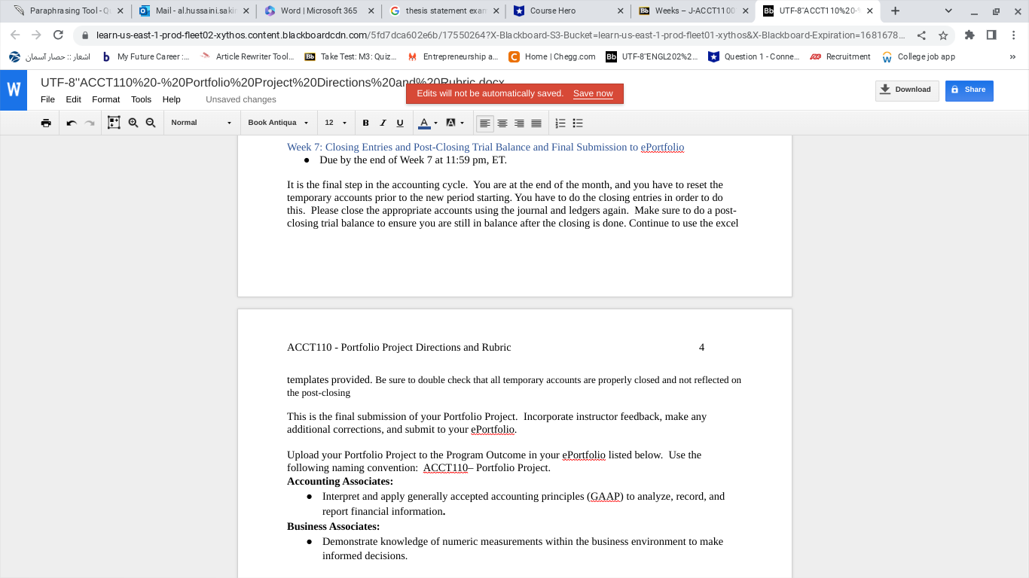Click the Save now link
The width and height of the screenshot is (1029, 578).
(593, 93)
